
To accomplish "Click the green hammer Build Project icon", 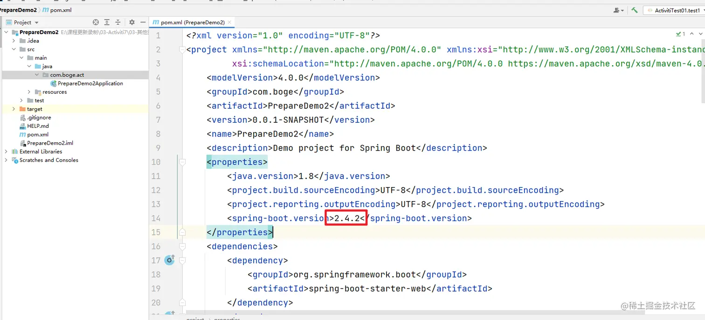I will tap(634, 10).
